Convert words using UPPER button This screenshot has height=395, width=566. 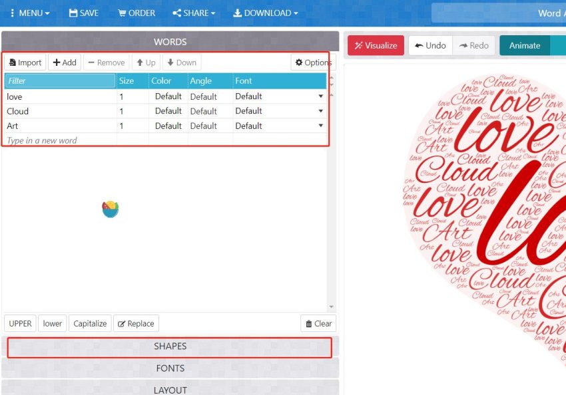tap(20, 324)
